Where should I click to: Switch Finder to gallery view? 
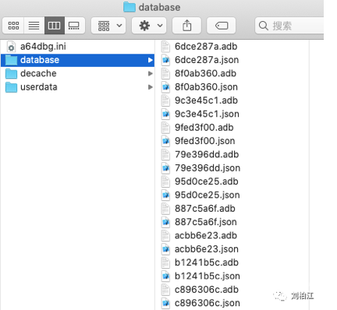point(75,26)
